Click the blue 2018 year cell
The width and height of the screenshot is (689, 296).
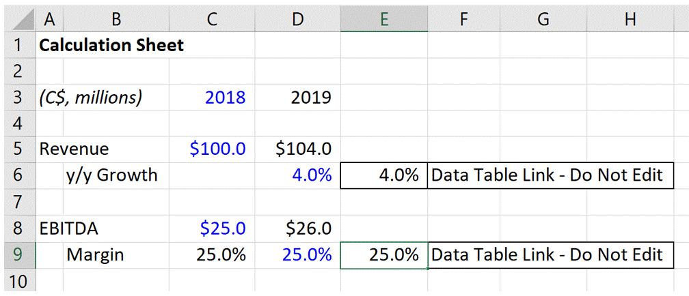224,98
